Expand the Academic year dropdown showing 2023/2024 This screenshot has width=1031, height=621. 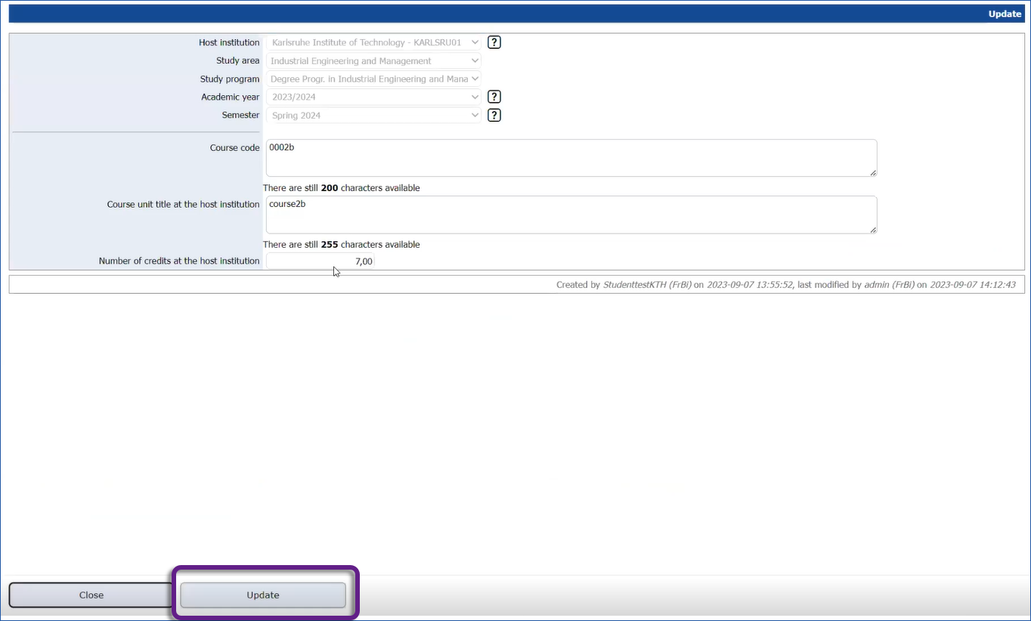373,97
